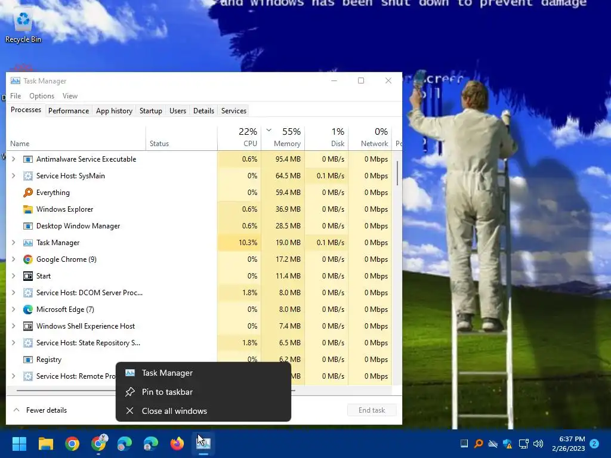
Task: Choose Close all windows in jump list
Action: [x=203, y=411]
